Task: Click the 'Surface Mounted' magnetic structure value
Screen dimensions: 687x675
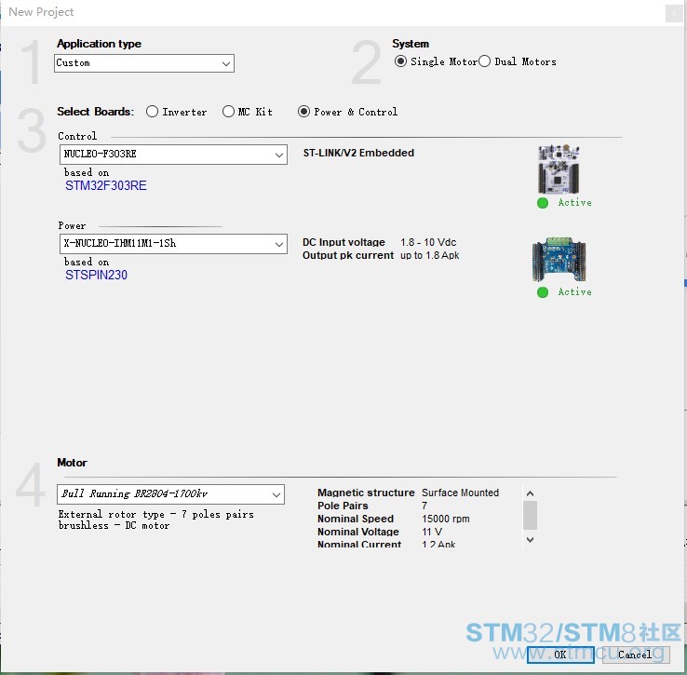Action: click(460, 493)
